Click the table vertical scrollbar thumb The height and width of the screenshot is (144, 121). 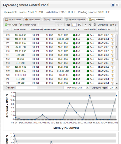pos(117,47)
